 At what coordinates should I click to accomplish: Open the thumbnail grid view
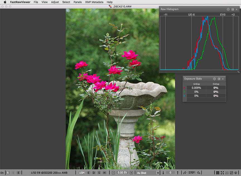(218, 173)
